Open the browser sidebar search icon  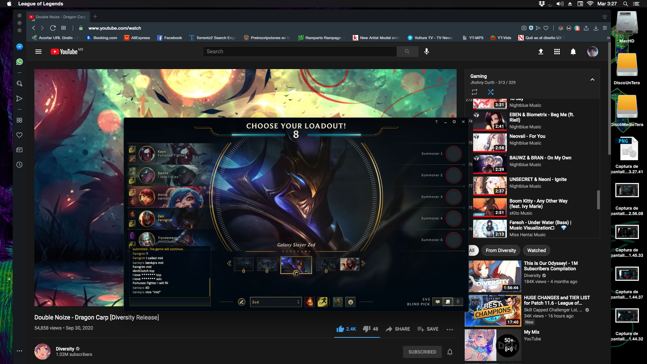pos(20,84)
